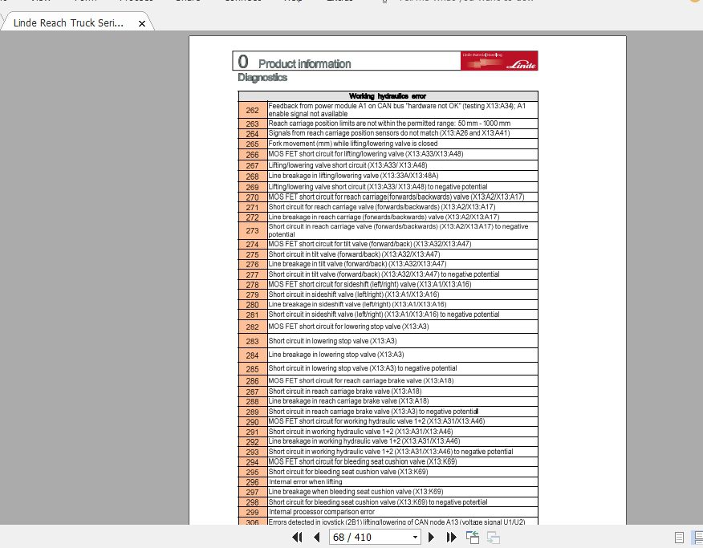Click error code cell 277
The image size is (703, 548).
pyautogui.click(x=253, y=274)
